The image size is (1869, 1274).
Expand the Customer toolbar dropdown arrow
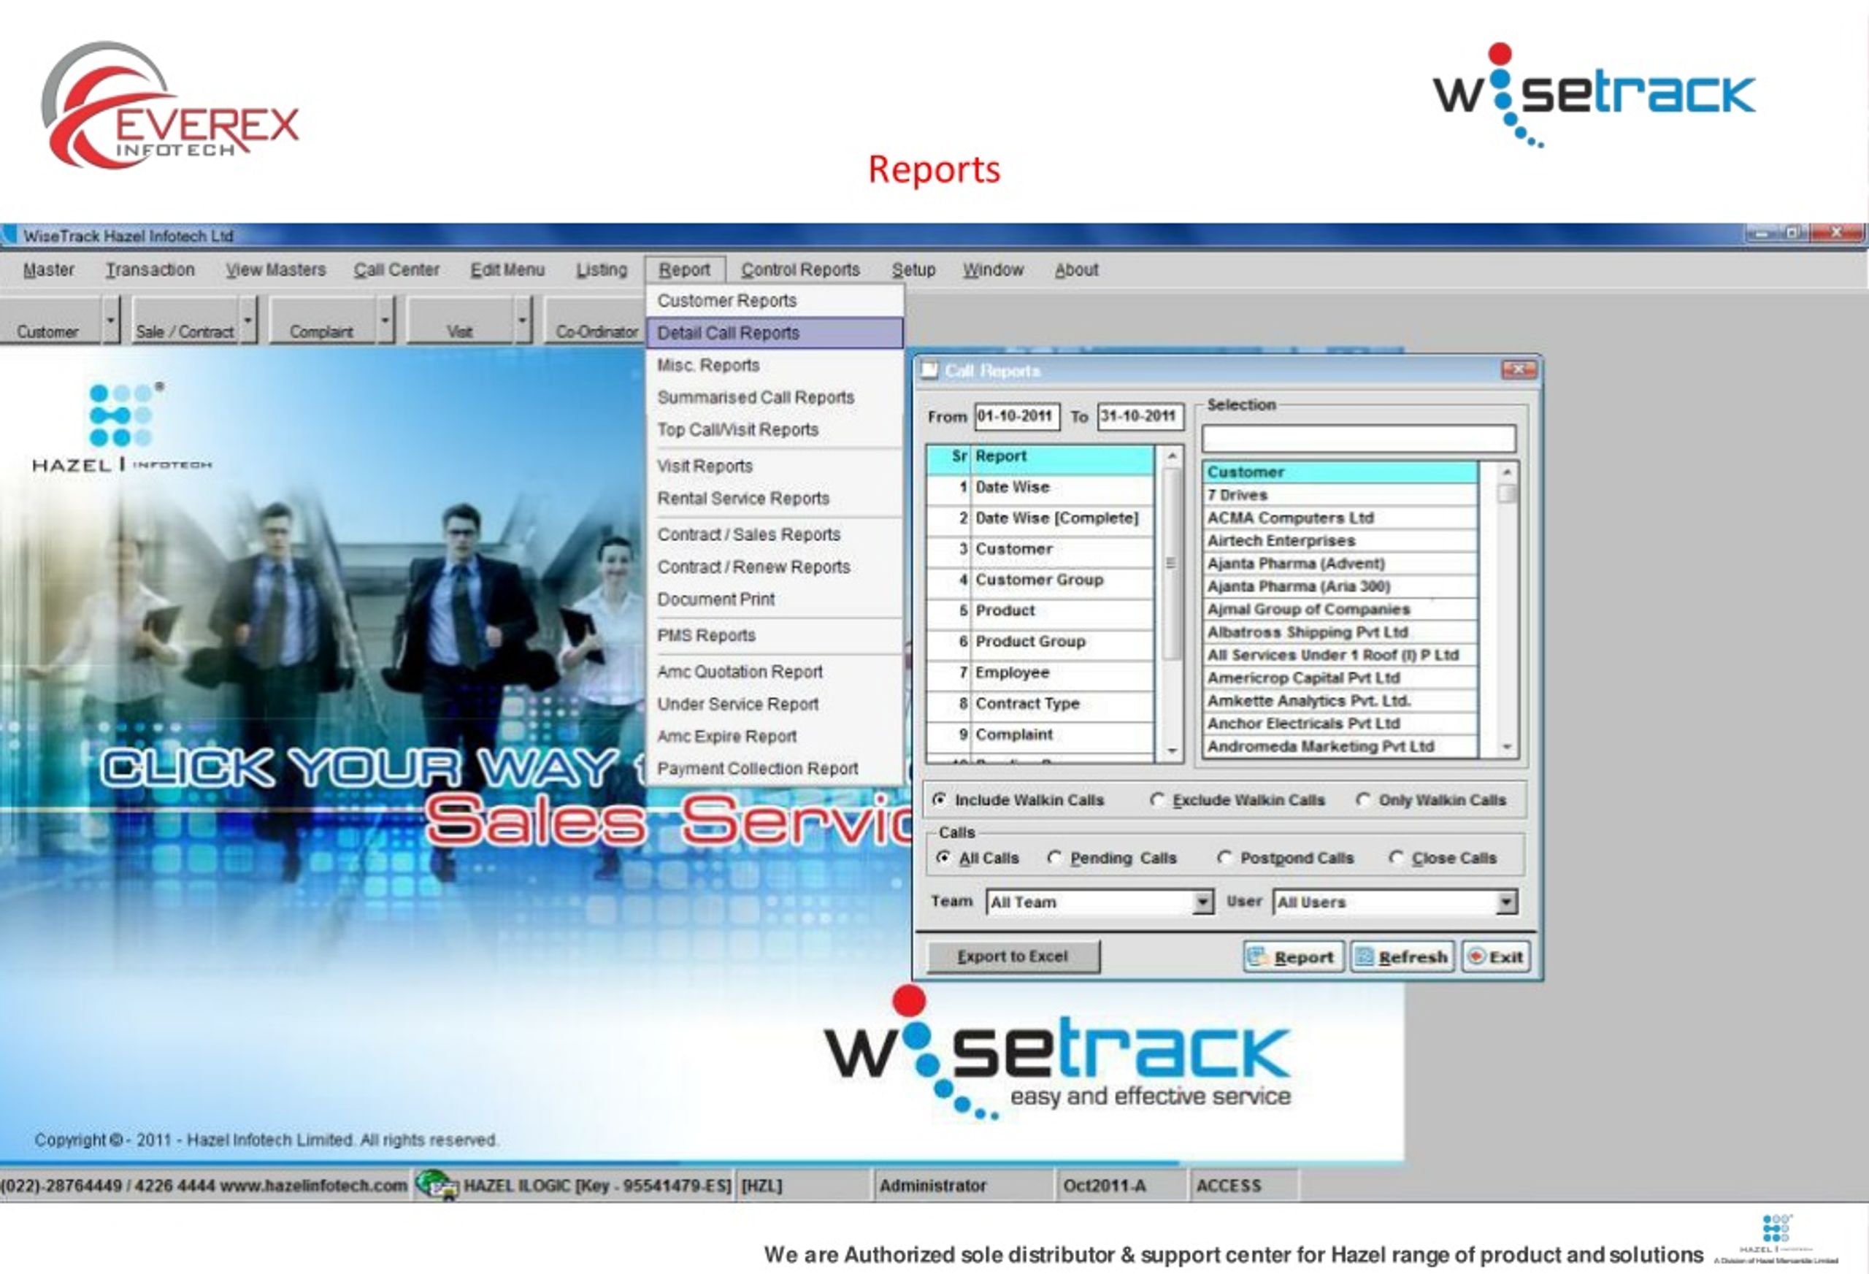[111, 320]
